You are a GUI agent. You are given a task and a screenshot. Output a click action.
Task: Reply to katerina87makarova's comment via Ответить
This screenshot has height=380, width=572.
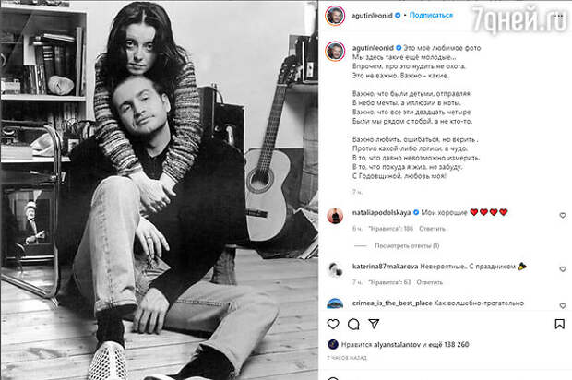click(x=429, y=282)
